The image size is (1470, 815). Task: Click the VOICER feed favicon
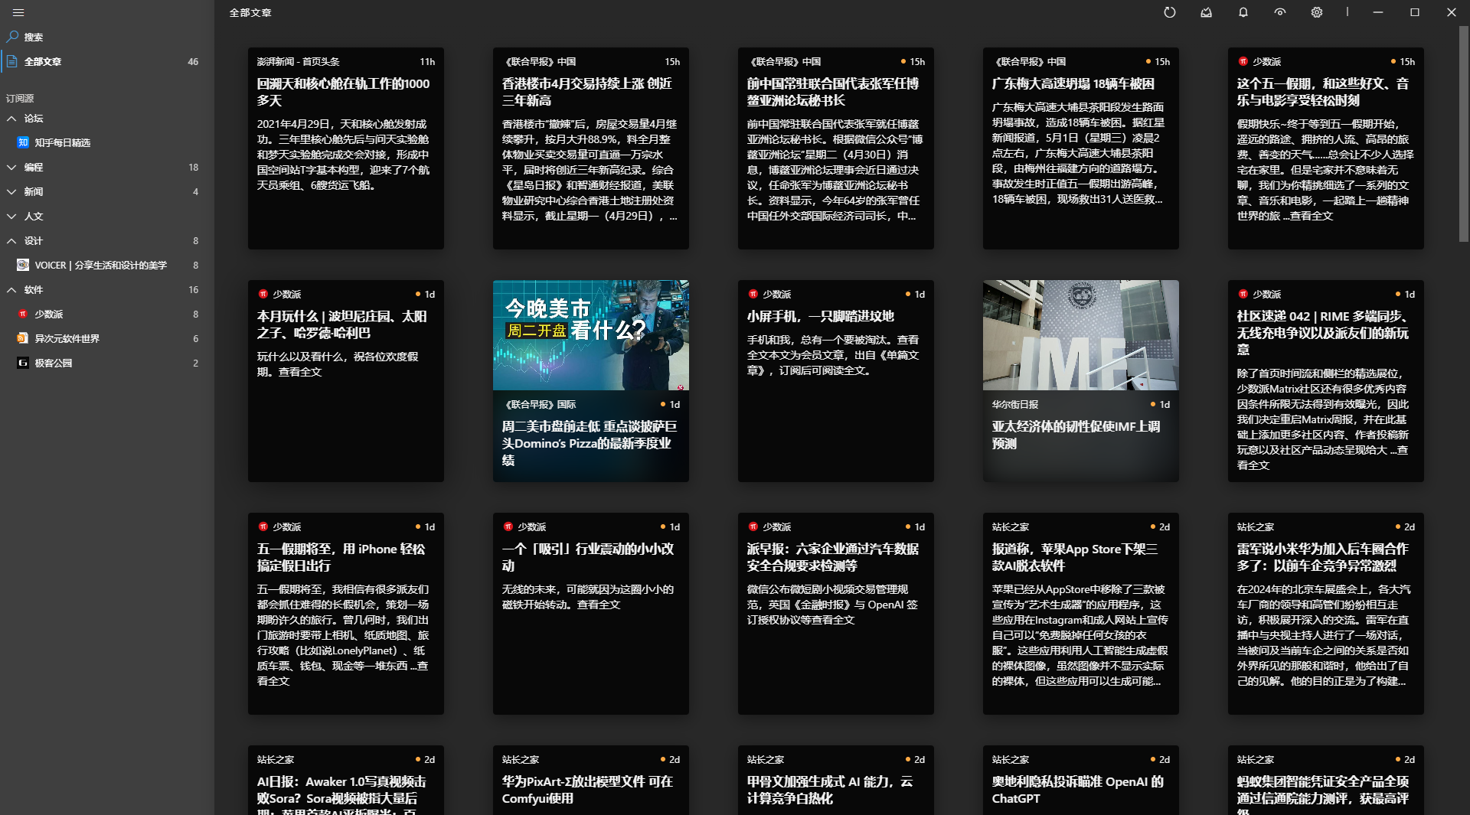tap(23, 265)
